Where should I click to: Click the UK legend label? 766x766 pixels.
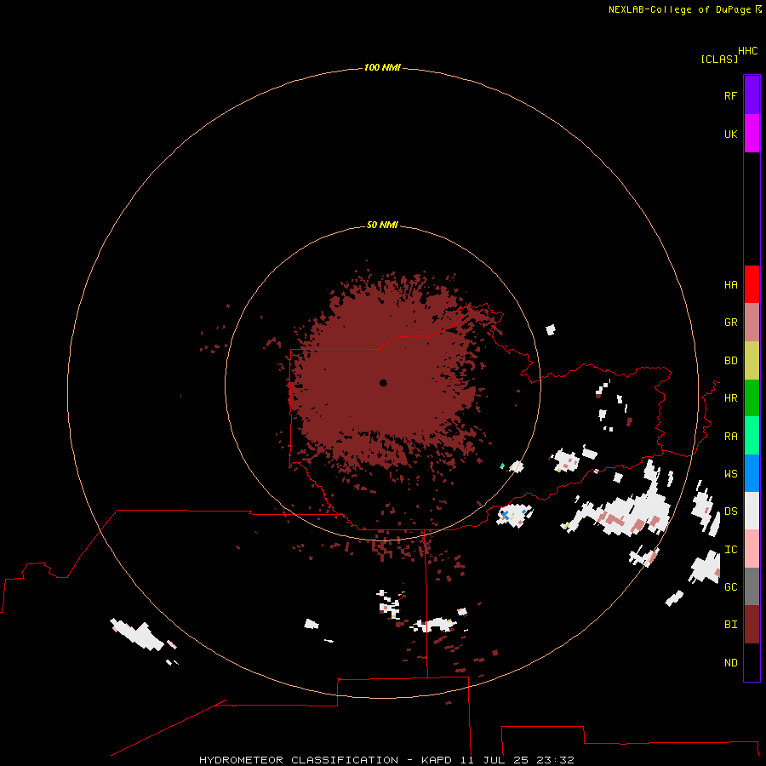point(730,134)
